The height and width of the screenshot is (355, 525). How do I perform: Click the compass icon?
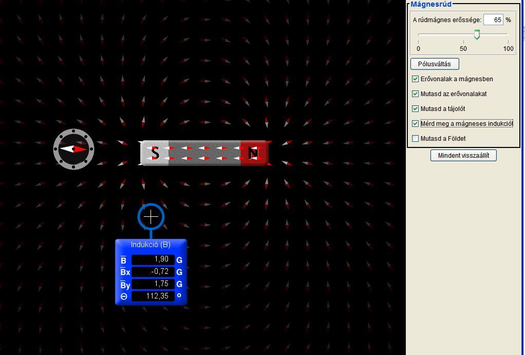click(74, 149)
